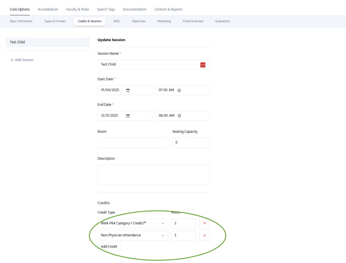The width and height of the screenshot is (346, 263).
Task: Expand the AMA PRA Category 1 Credits dropdown
Action: pyautogui.click(x=132, y=223)
